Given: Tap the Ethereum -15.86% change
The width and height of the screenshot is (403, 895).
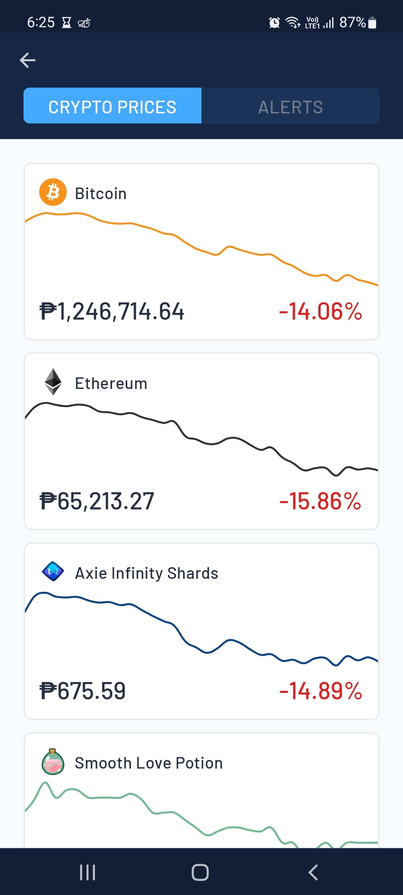Looking at the screenshot, I should click(320, 501).
